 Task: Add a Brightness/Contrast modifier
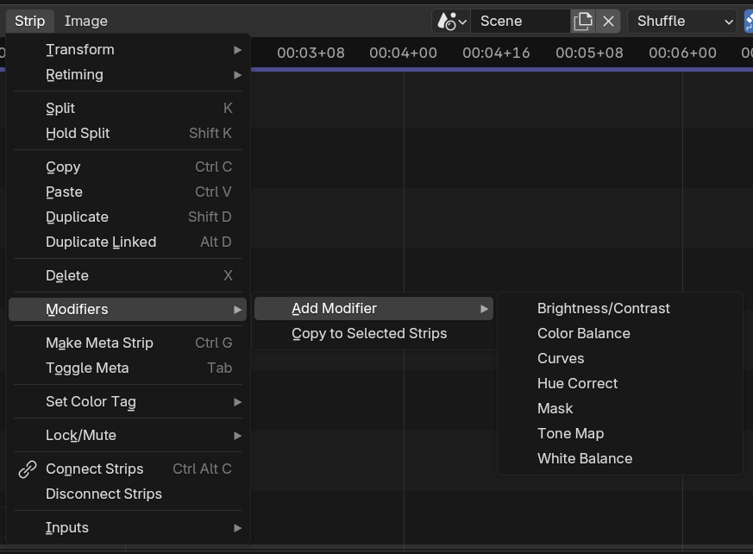point(620,308)
